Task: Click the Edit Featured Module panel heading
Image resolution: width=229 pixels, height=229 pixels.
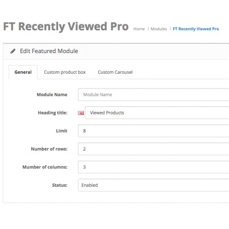Action: click(x=49, y=51)
